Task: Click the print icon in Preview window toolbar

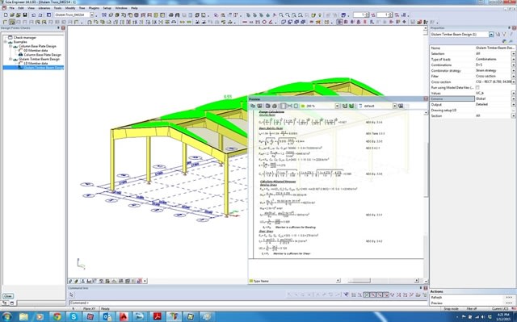Action: pyautogui.click(x=275, y=106)
